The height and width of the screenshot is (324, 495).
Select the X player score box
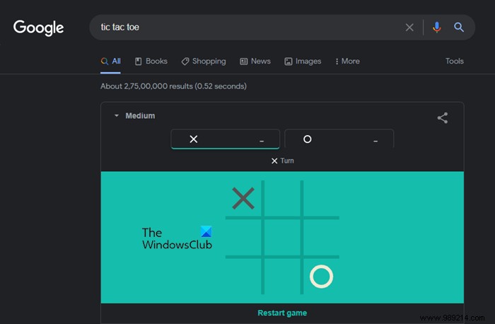click(x=225, y=139)
